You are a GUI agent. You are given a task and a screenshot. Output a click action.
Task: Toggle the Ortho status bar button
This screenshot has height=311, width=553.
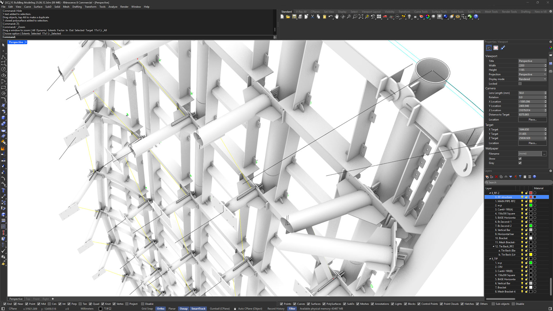[x=160, y=309]
